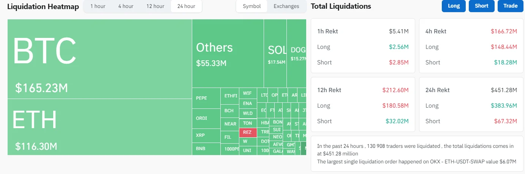Open the Others $55.33M tile
525x174 pixels.
tap(228, 53)
